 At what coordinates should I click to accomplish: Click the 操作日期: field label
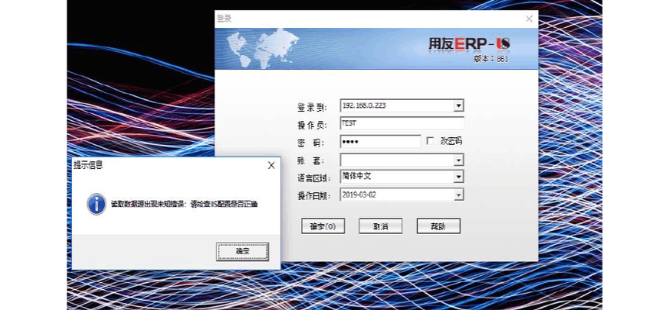point(314,196)
